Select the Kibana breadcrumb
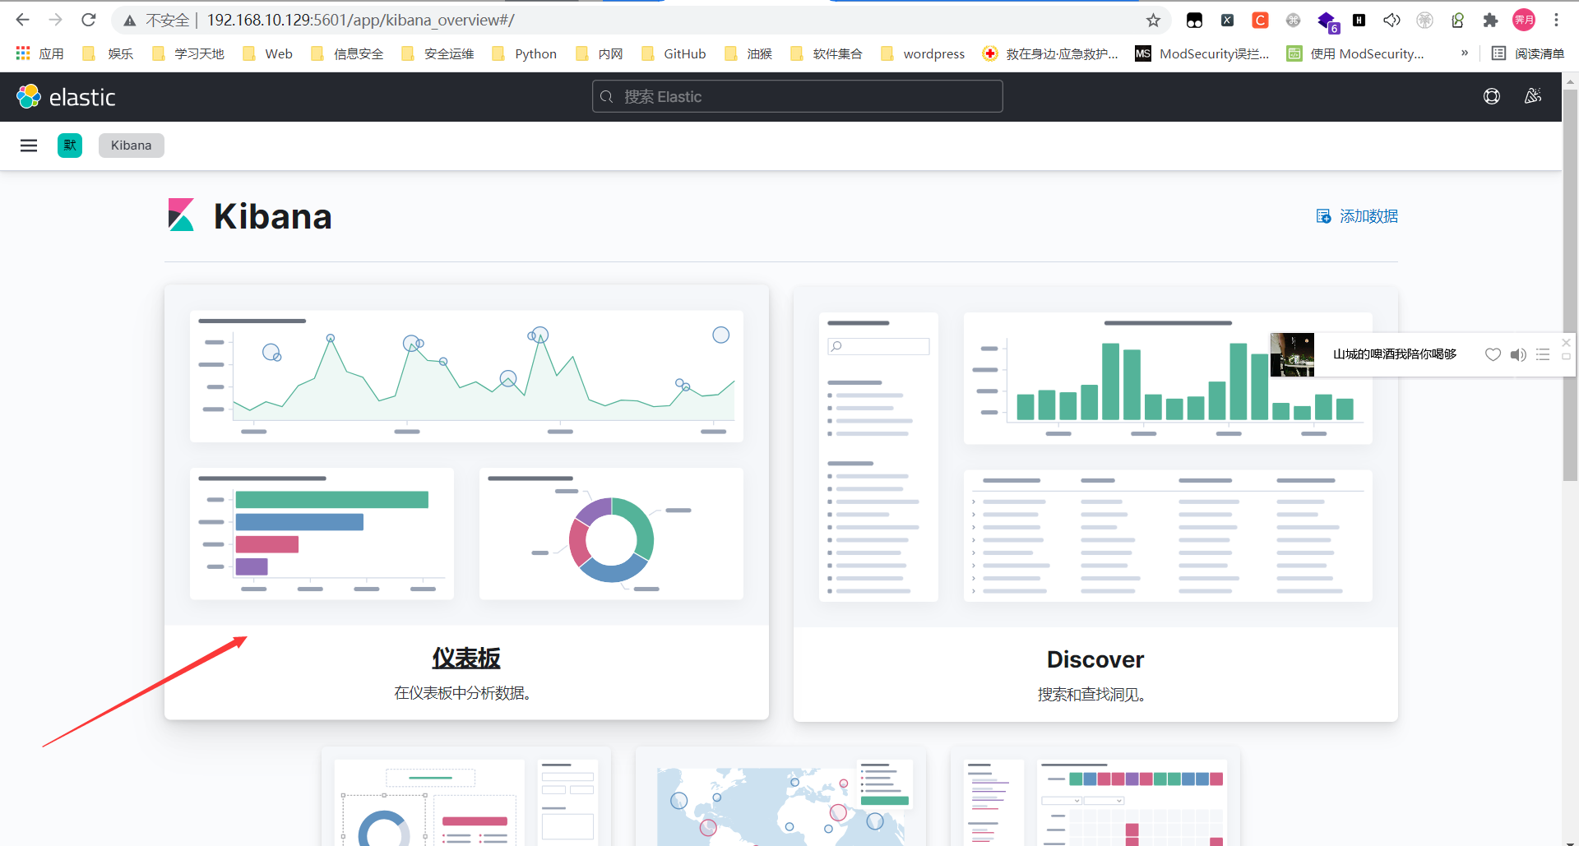Screen dimensions: 1579x846 click(132, 146)
